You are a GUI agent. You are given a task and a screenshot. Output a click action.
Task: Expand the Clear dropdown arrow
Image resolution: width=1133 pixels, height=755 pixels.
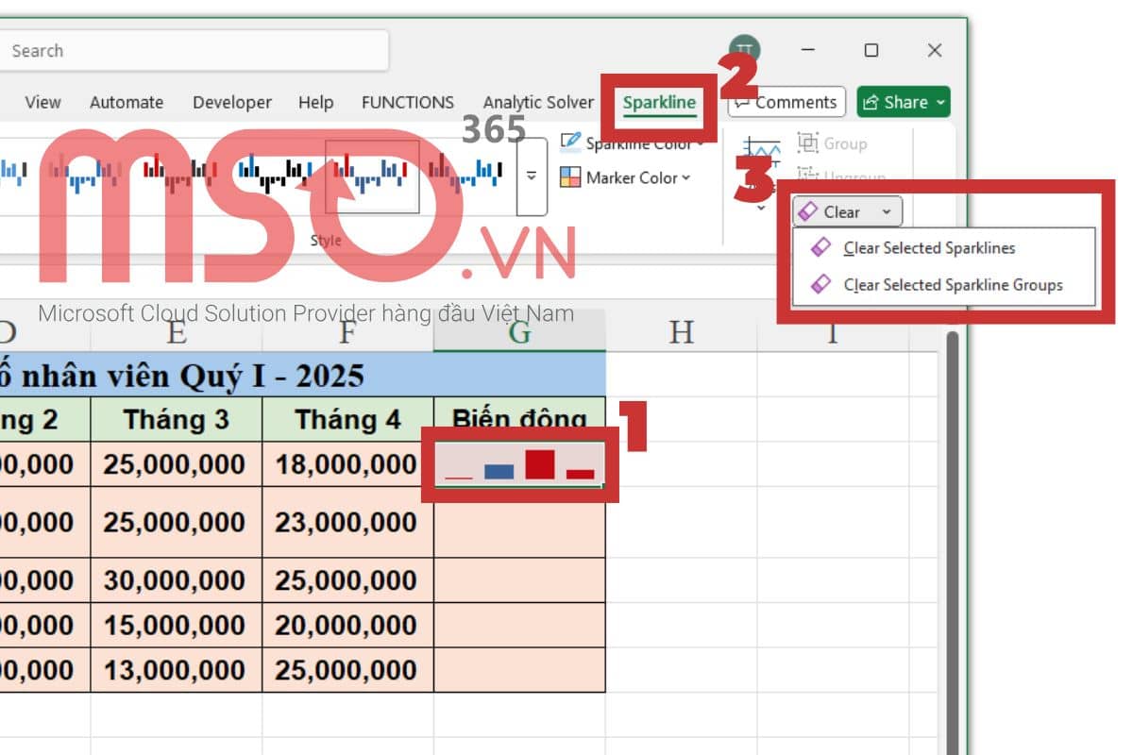(x=887, y=211)
